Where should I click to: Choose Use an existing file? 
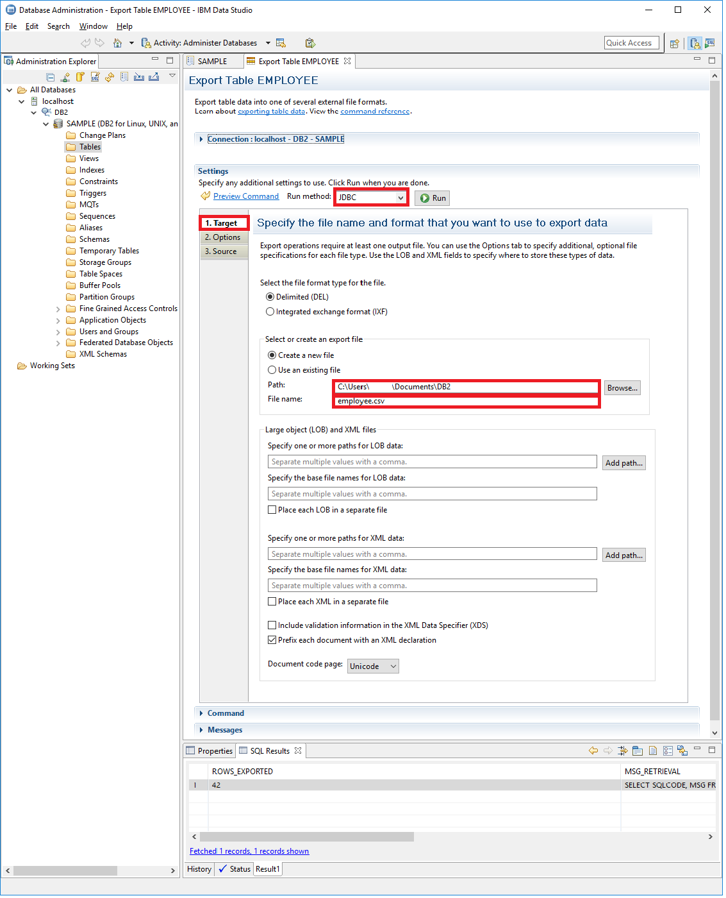click(x=272, y=369)
